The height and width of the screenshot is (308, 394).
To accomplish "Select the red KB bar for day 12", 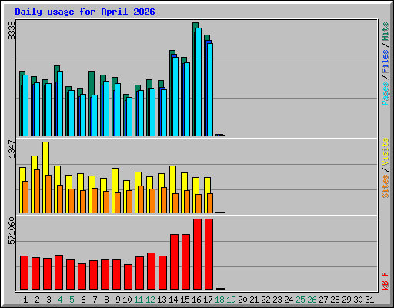I will [151, 271].
